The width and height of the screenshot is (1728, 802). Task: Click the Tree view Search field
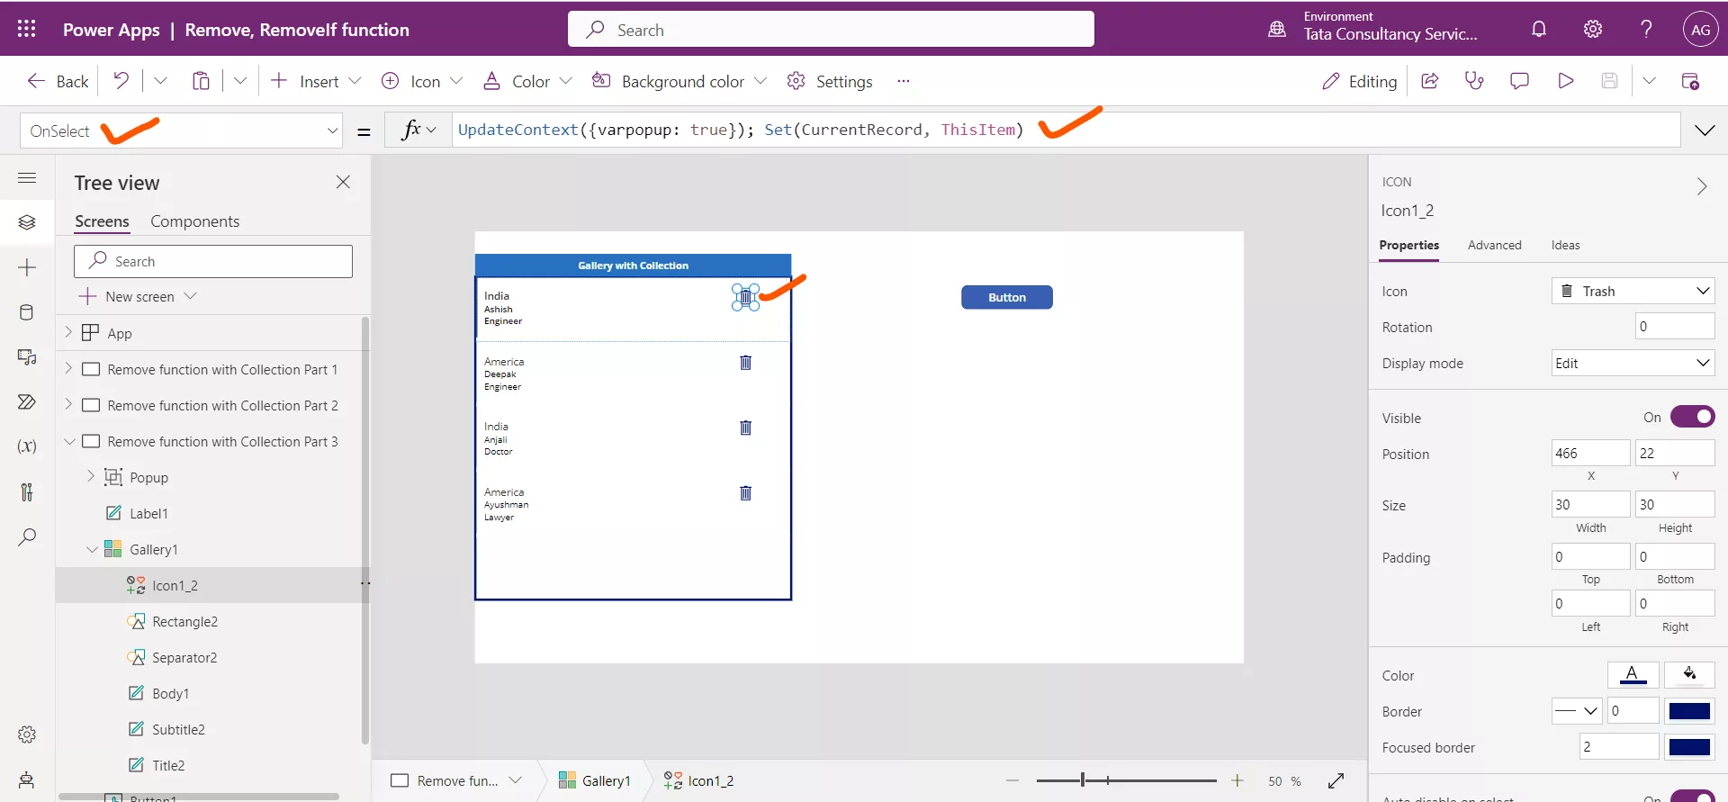coord(213,261)
